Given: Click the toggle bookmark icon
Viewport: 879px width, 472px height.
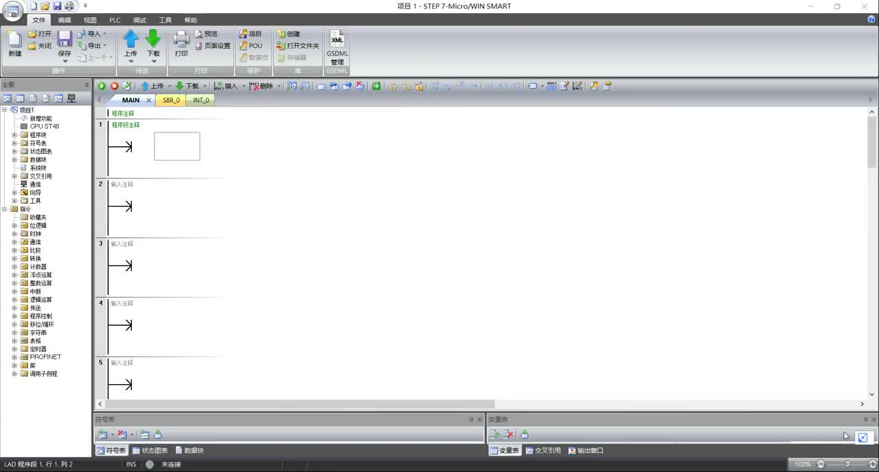Looking at the screenshot, I should (321, 86).
